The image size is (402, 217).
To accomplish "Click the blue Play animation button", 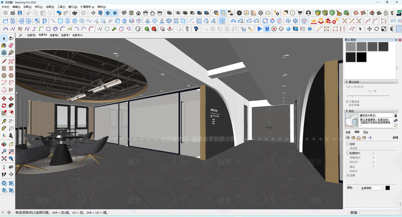I will click(x=260, y=29).
